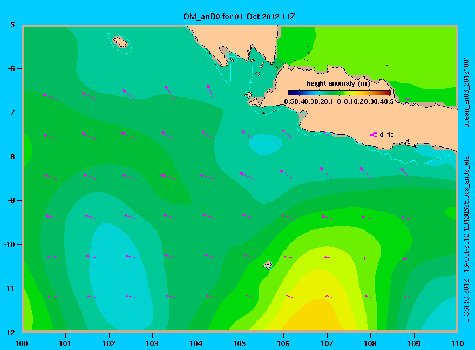Click the "height anomaly (m)" colorbar title
This screenshot has width=475, height=350.
[x=338, y=83]
